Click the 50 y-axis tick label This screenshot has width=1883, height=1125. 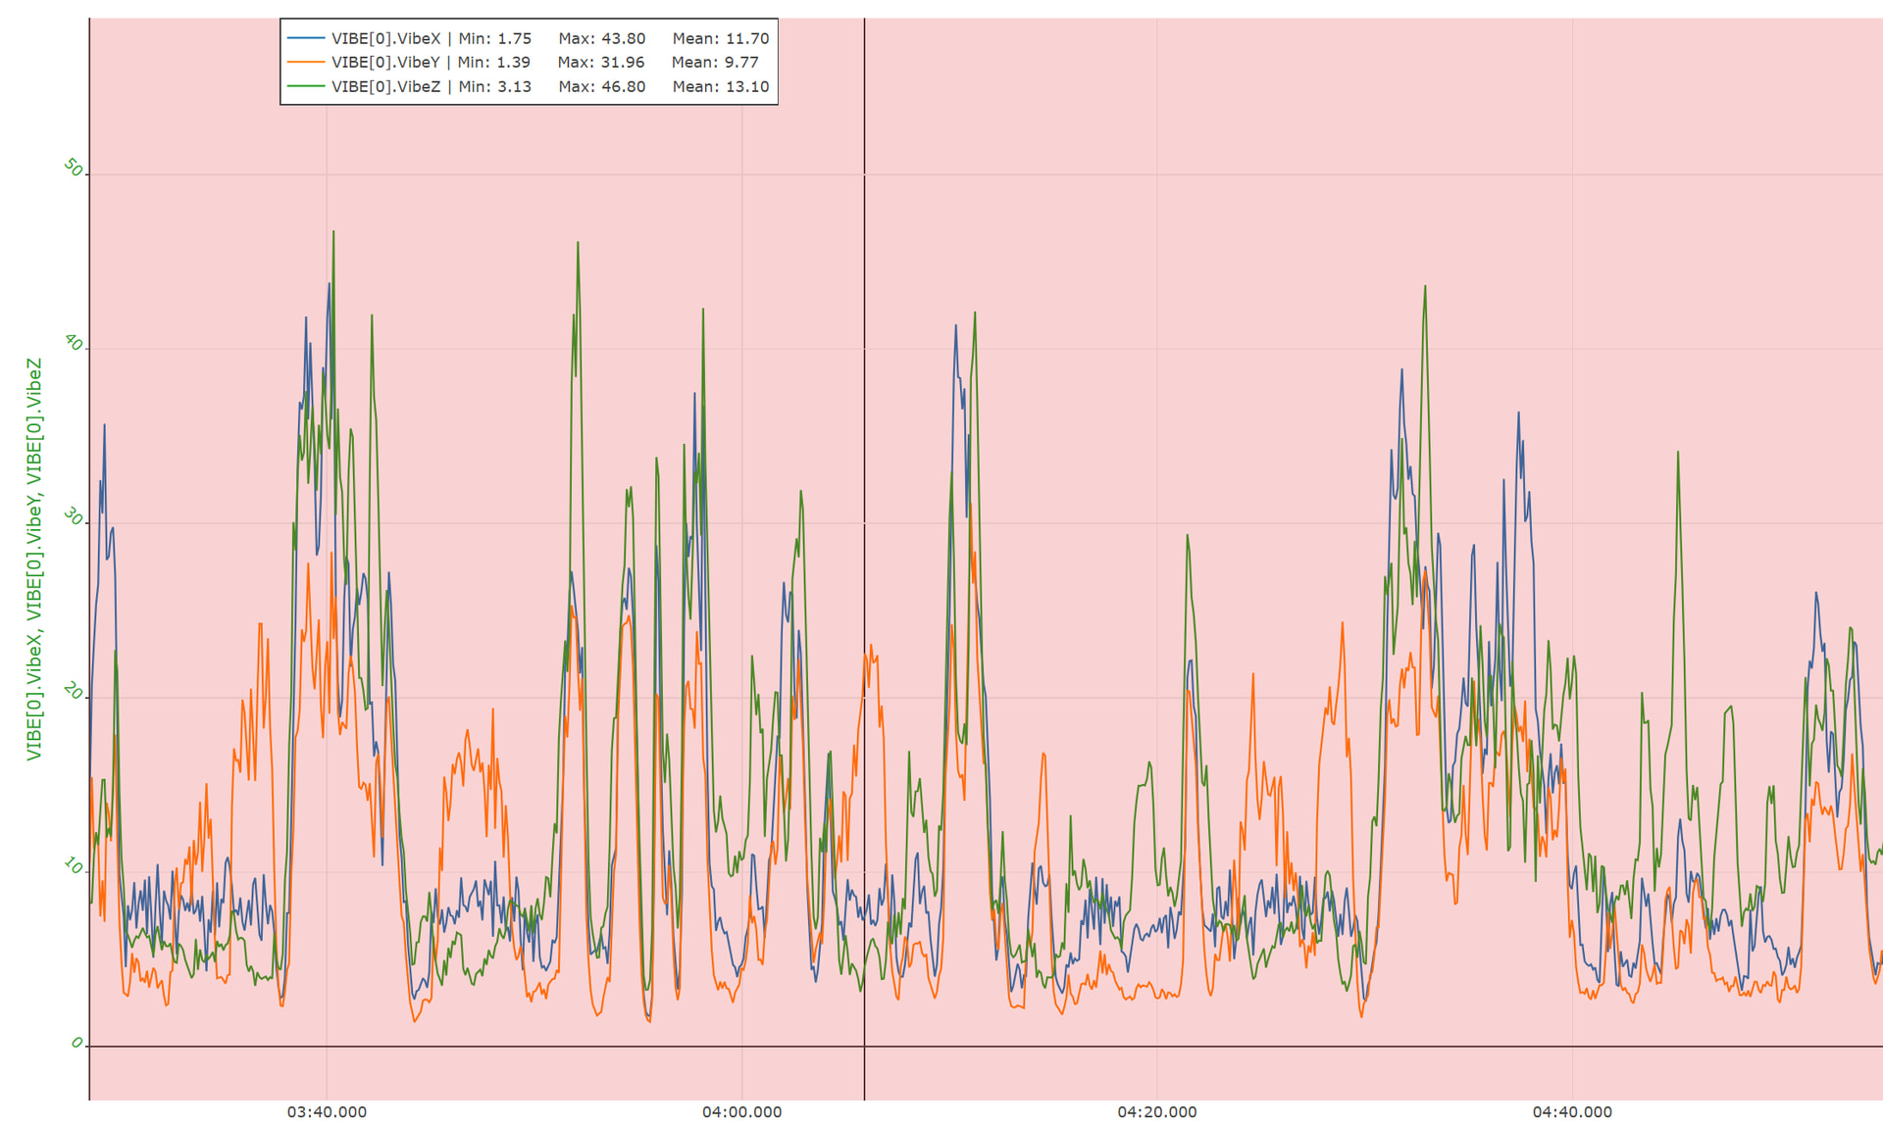click(73, 168)
